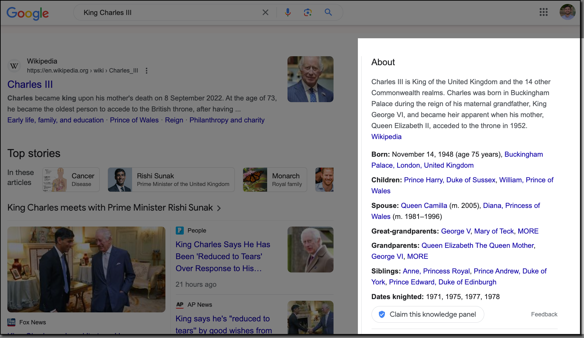Click the Feedback link in knowledge panel
The image size is (584, 338).
[x=544, y=314]
